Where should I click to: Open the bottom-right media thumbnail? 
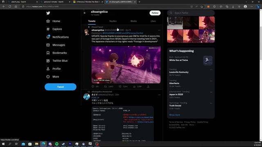tap(207, 36)
